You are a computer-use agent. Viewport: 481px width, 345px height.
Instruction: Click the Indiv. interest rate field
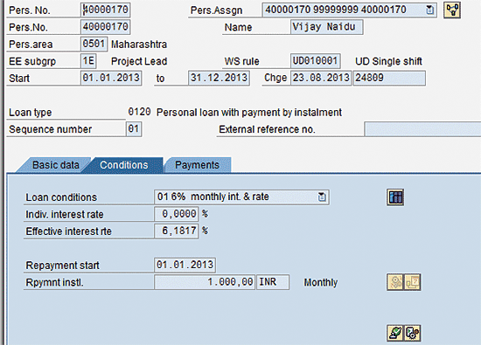point(177,214)
